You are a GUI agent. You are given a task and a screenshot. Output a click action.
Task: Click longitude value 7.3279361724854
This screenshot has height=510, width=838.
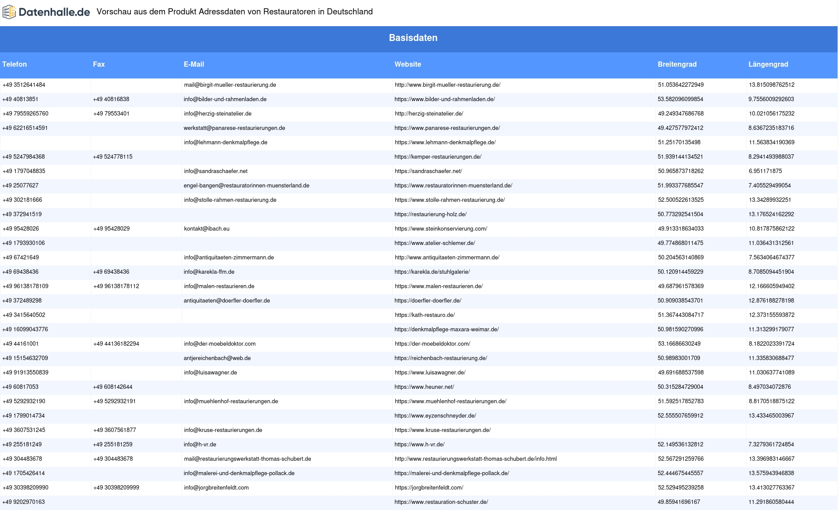(x=771, y=445)
